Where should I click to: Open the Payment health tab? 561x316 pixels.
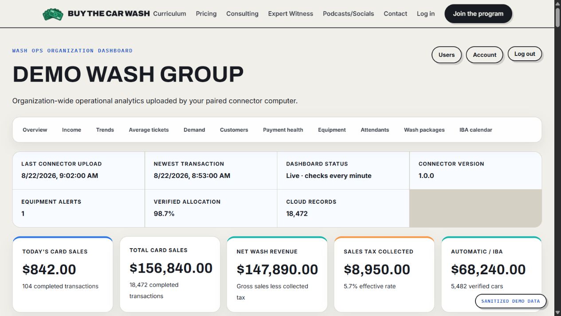pyautogui.click(x=283, y=130)
